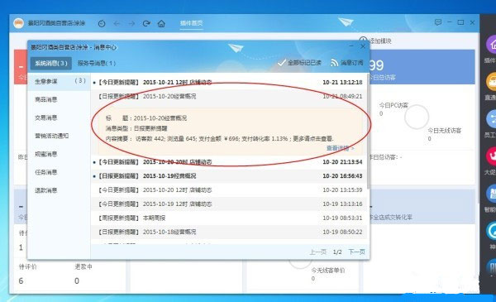Open blue share 员工 icon in right dock
496x302 pixels.
tap(491, 119)
